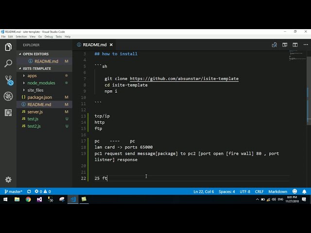Click the volume icon in system tray

coord(274,200)
